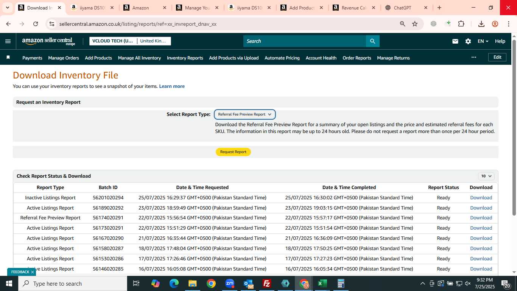
Task: Download the Referral Fee Preview Report row
Action: pyautogui.click(x=481, y=218)
